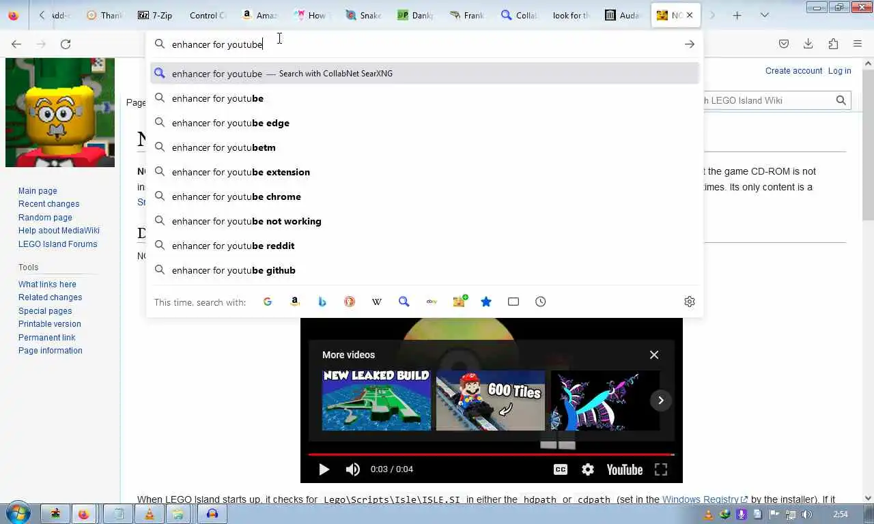874x524 pixels.
Task: Open VLC from the taskbar
Action: [150, 514]
